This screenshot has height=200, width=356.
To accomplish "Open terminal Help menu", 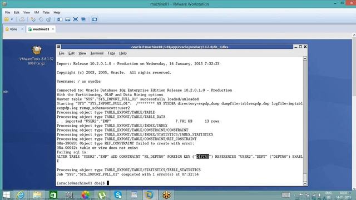I will 123,53.
